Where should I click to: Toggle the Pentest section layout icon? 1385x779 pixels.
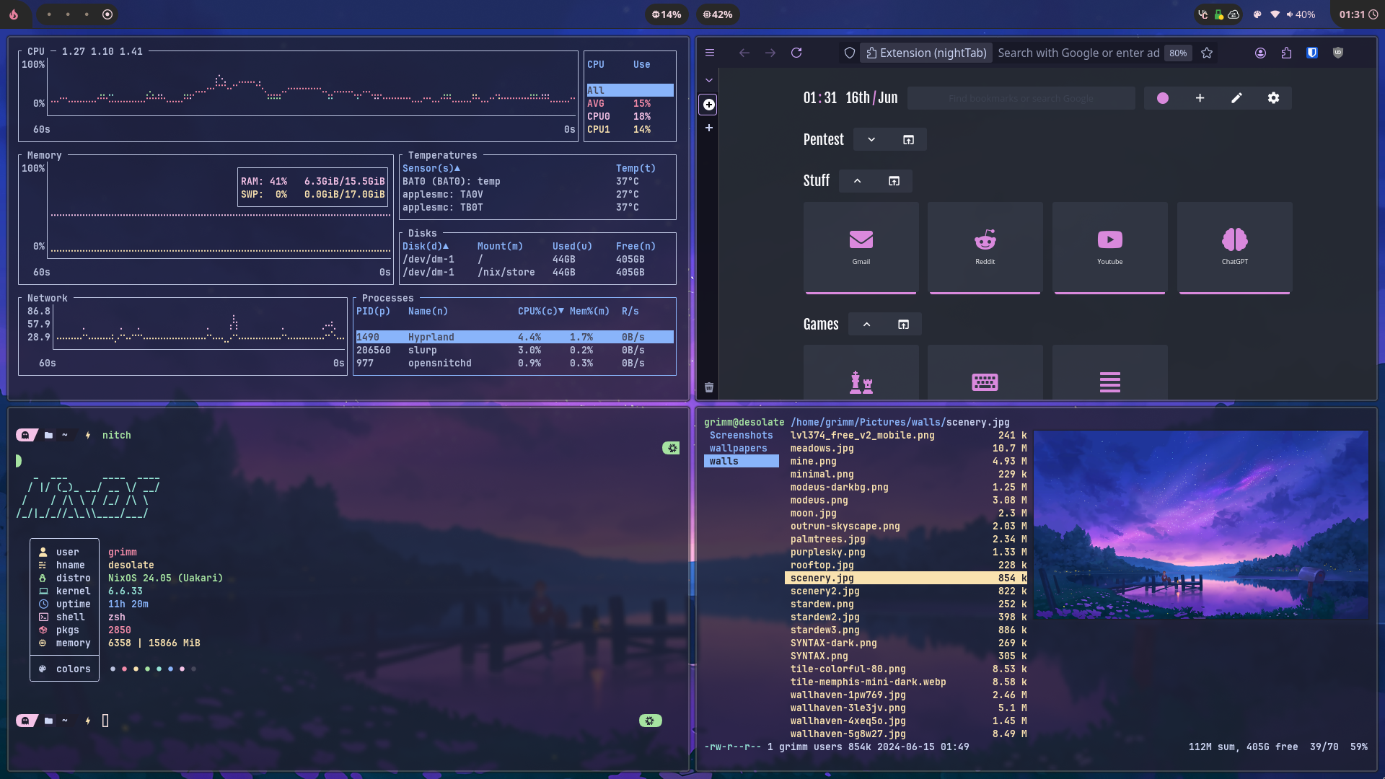coord(907,139)
